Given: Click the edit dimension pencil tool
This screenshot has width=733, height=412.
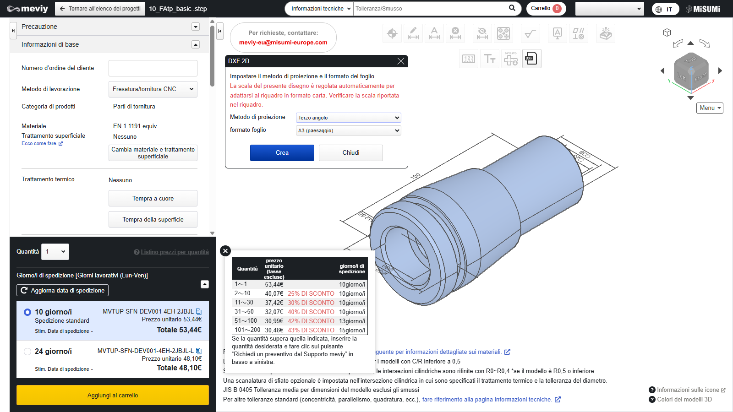Looking at the screenshot, I should tap(413, 33).
